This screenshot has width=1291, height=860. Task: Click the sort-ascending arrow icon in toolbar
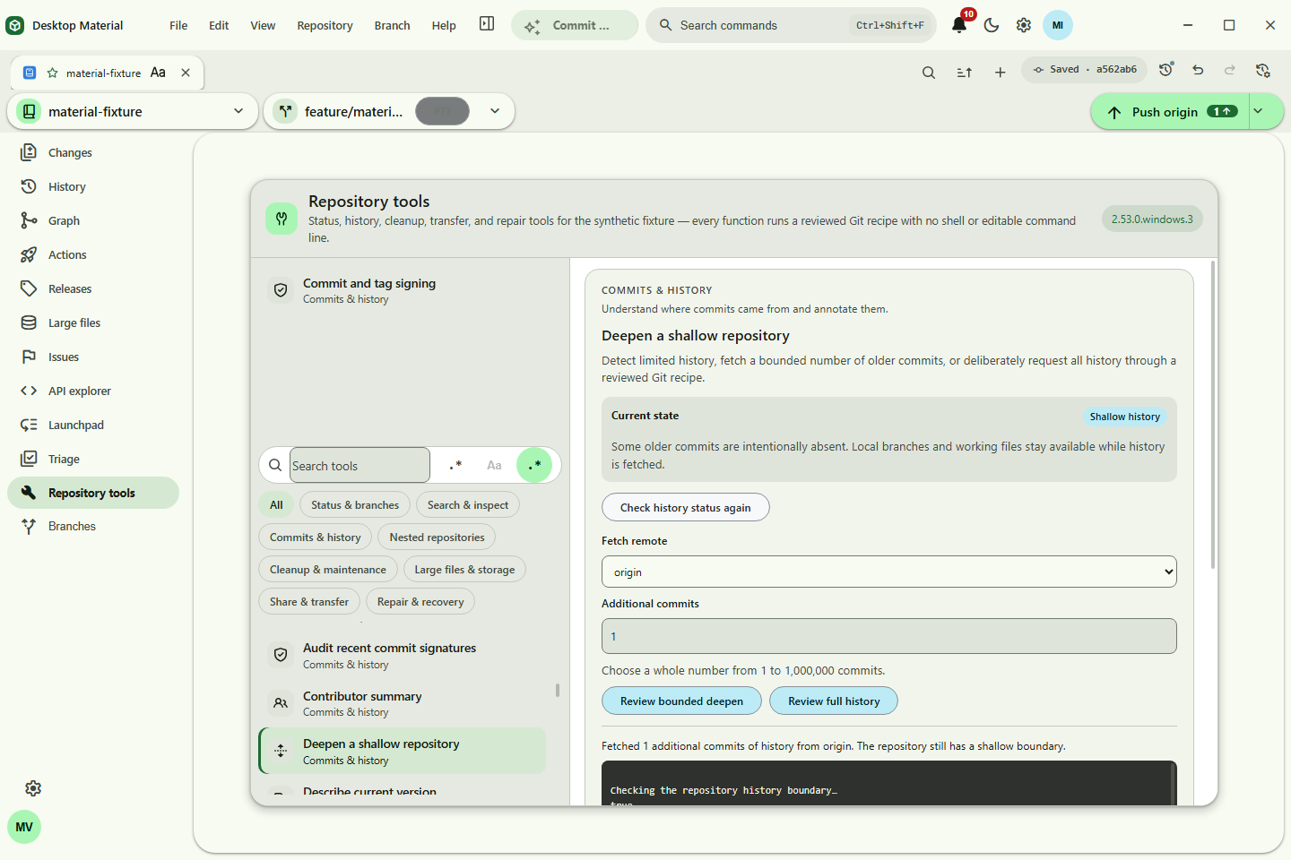click(965, 73)
